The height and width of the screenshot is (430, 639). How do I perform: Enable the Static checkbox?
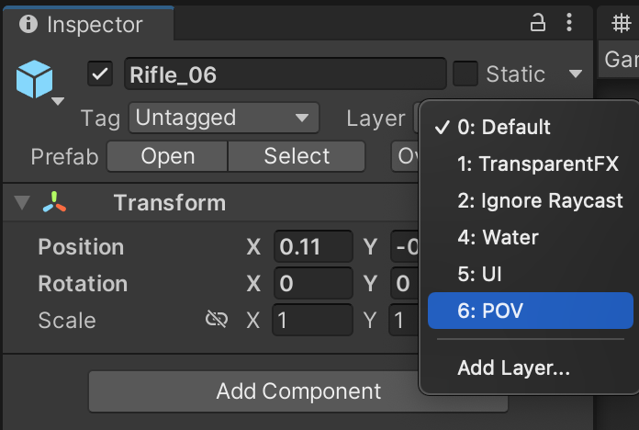tap(465, 74)
